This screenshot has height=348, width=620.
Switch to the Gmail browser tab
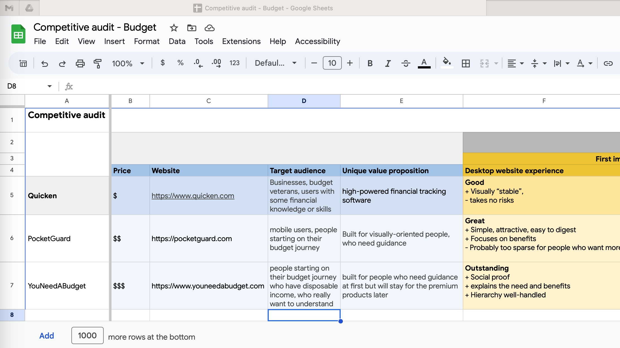tap(9, 8)
